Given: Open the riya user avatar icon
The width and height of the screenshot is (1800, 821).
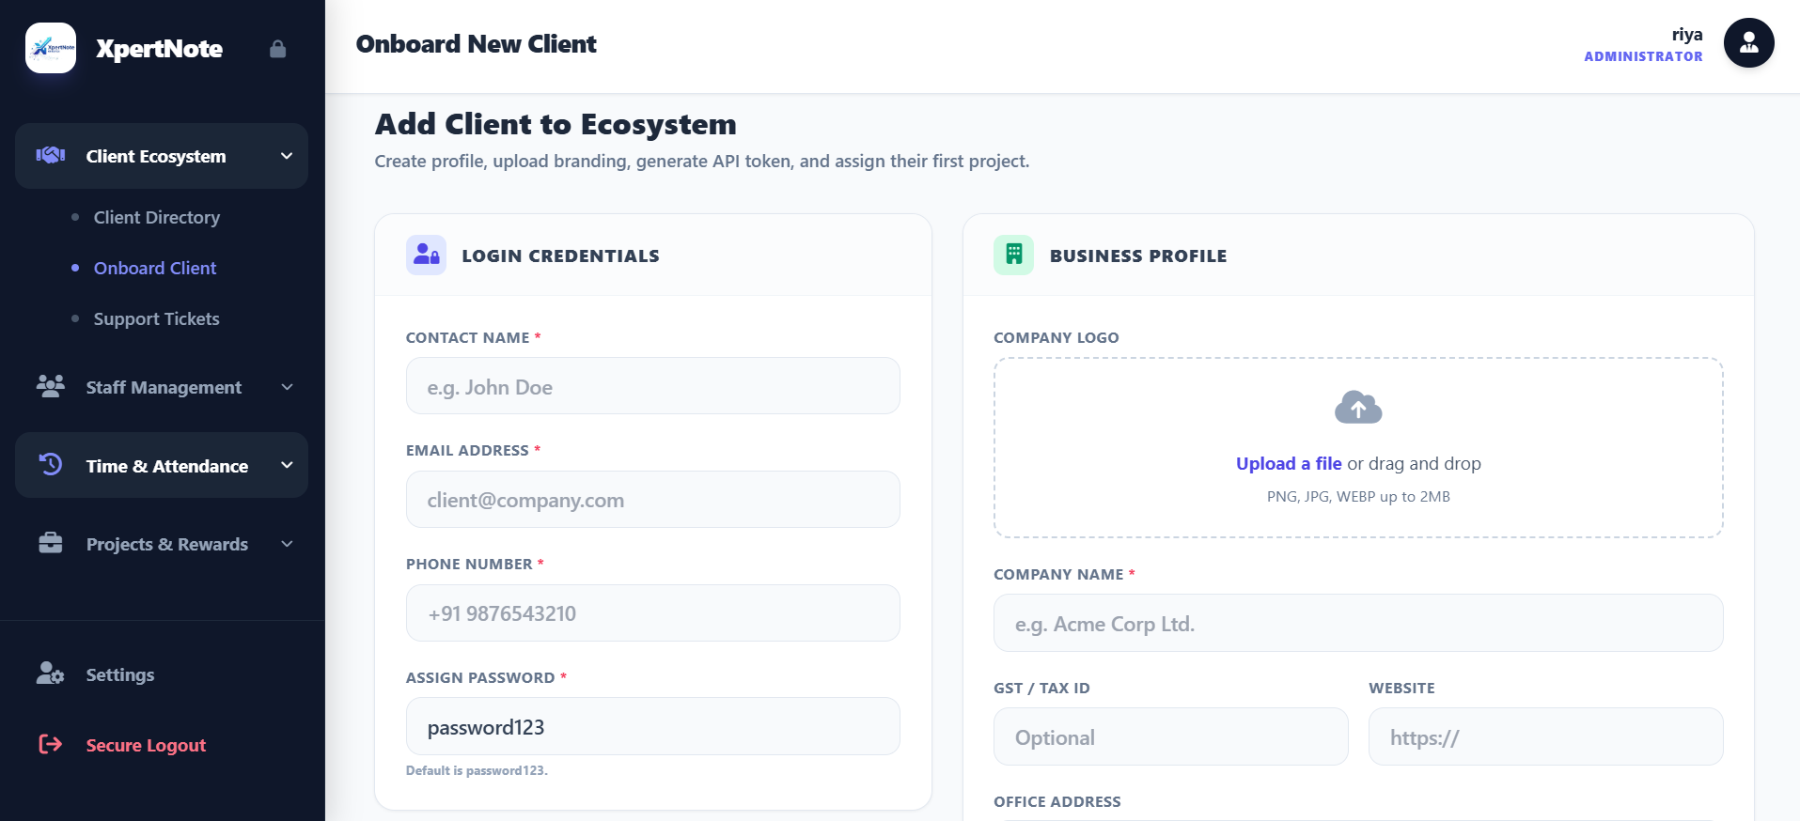Looking at the screenshot, I should [x=1748, y=43].
